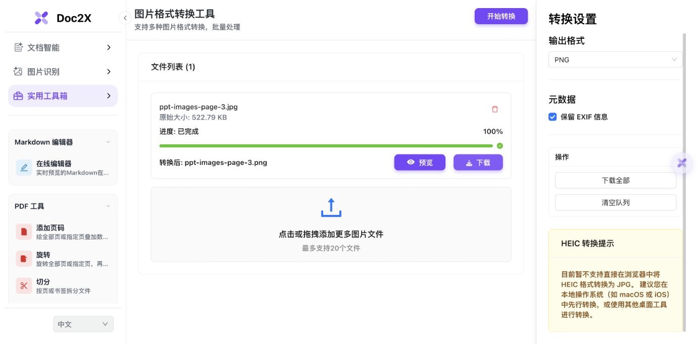
Task: Open the 图片识别 menu item
Action: coord(63,72)
